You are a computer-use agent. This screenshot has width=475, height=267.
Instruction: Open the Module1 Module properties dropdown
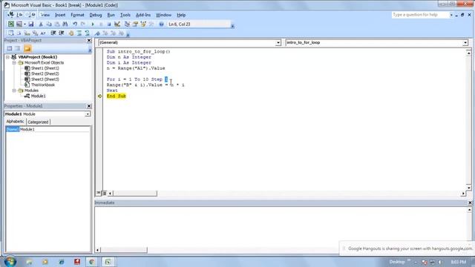88,114
